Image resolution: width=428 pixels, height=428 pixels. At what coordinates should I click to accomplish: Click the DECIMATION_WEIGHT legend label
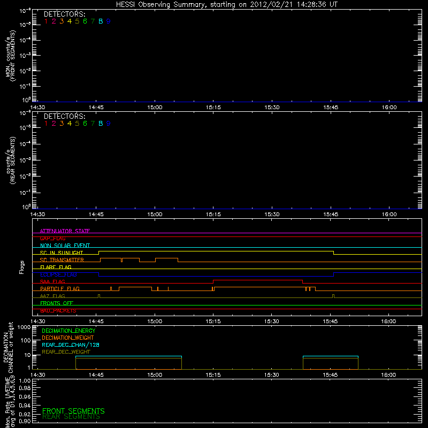[x=68, y=338]
